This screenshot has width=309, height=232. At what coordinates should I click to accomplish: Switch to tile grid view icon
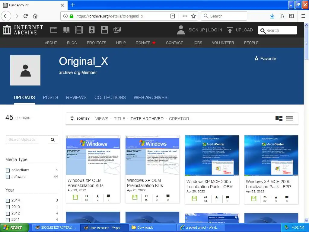click(x=279, y=118)
